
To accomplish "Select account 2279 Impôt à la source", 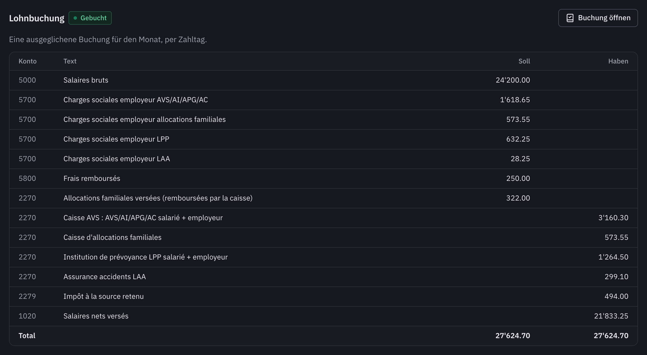I will point(323,297).
